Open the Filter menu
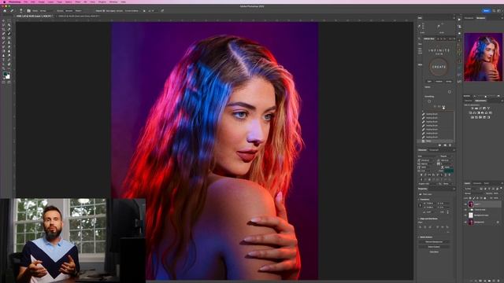 tap(78, 2)
